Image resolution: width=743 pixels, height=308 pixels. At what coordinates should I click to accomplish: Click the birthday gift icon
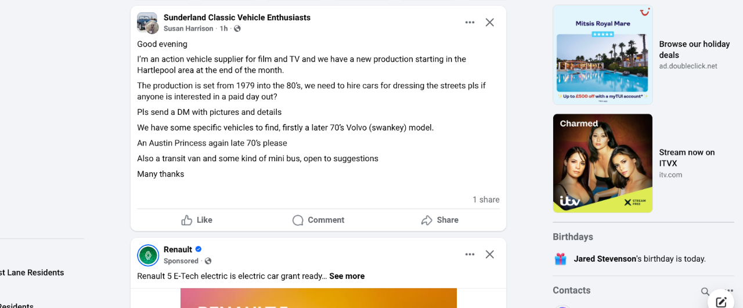560,259
